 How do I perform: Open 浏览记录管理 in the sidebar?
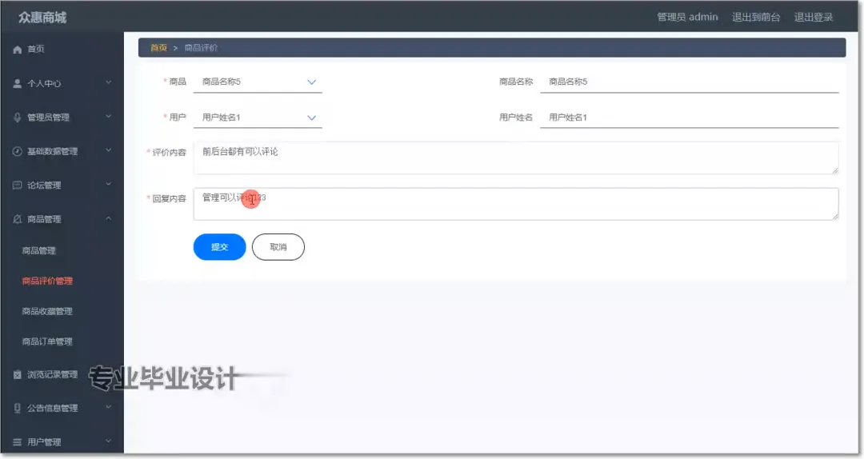pyautogui.click(x=52, y=375)
